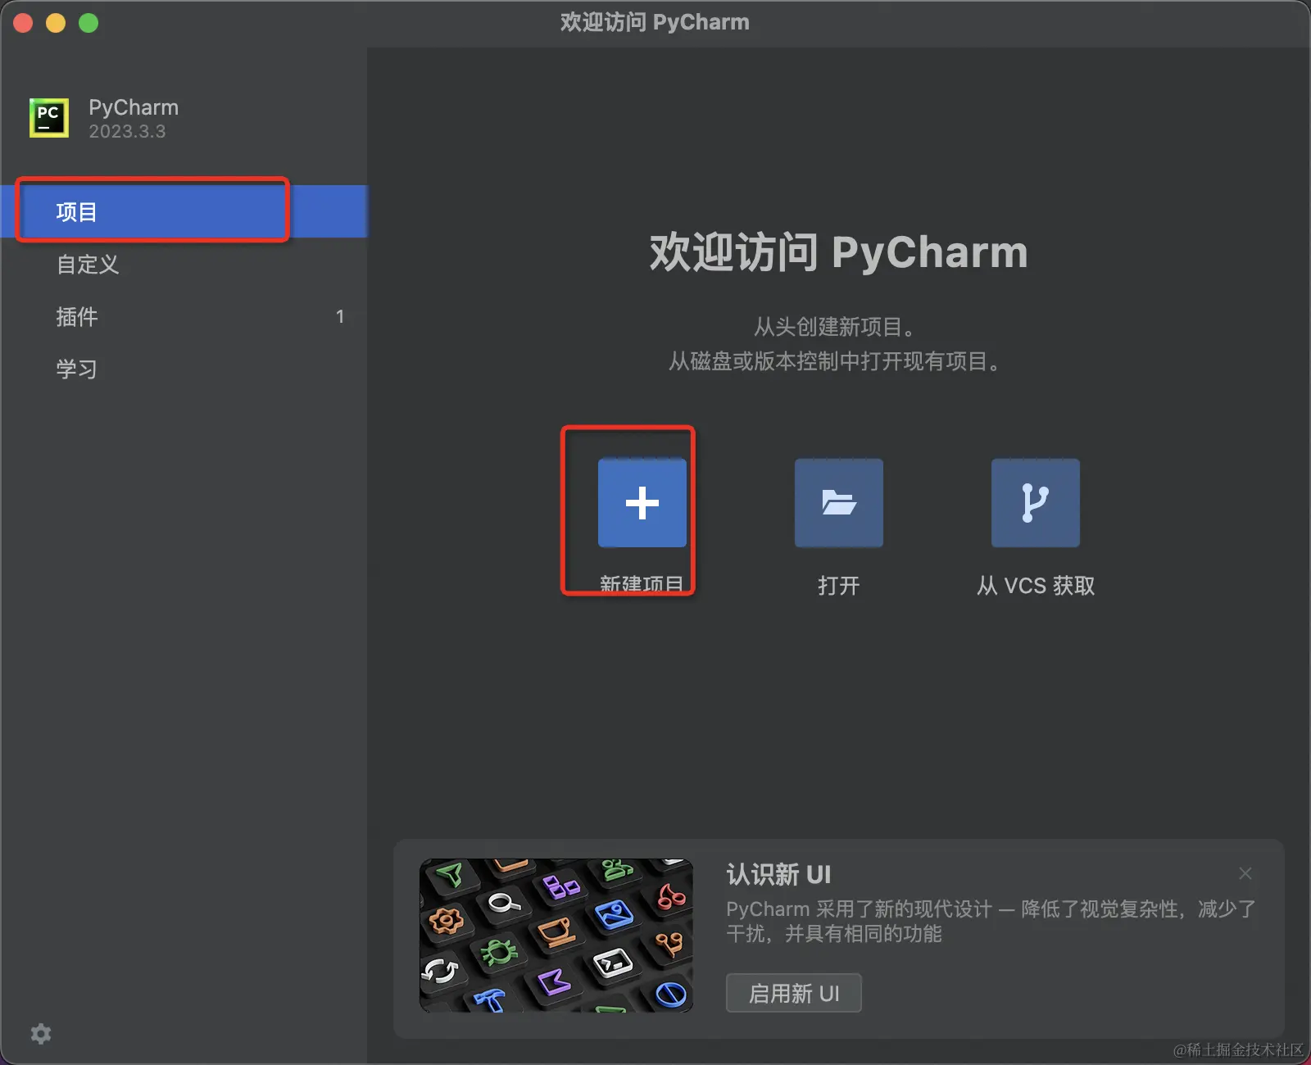Image resolution: width=1311 pixels, height=1065 pixels.
Task: Open settings gear in the sidebar
Action: (41, 1034)
